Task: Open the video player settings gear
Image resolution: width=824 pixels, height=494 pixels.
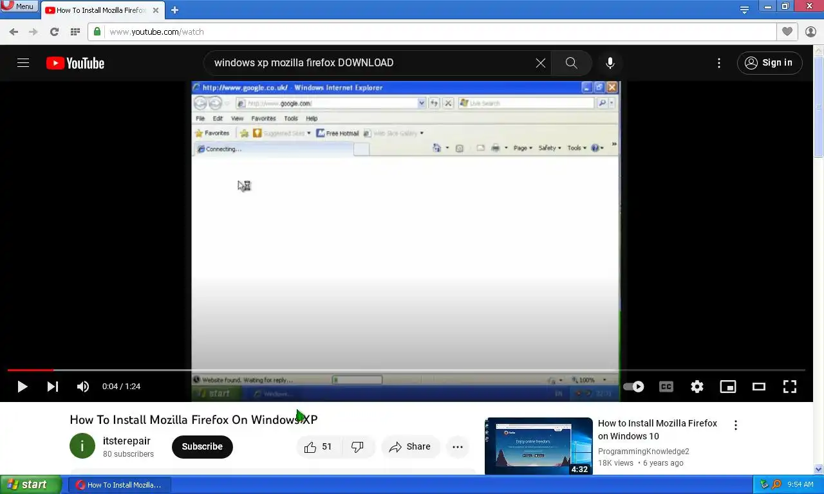Action: point(697,387)
